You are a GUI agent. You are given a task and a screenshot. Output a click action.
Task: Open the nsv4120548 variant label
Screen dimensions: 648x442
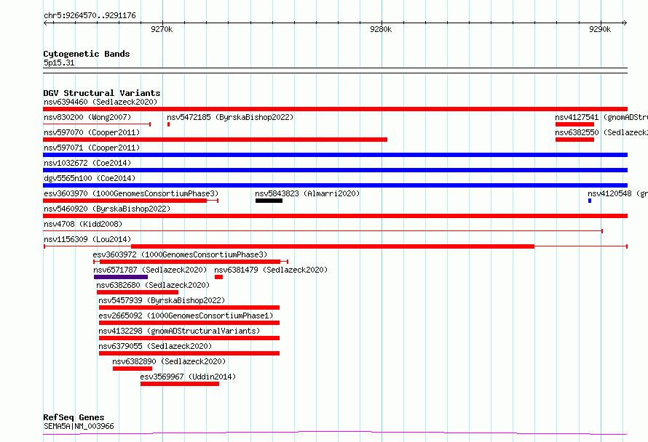(618, 193)
